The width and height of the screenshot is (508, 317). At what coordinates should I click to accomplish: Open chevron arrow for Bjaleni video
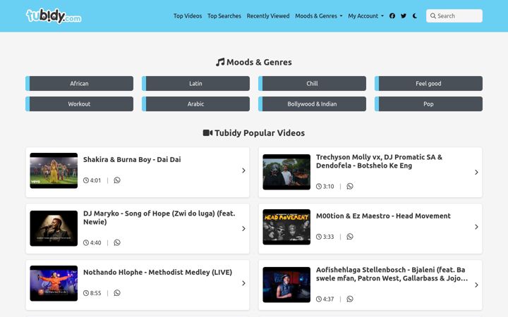click(476, 285)
